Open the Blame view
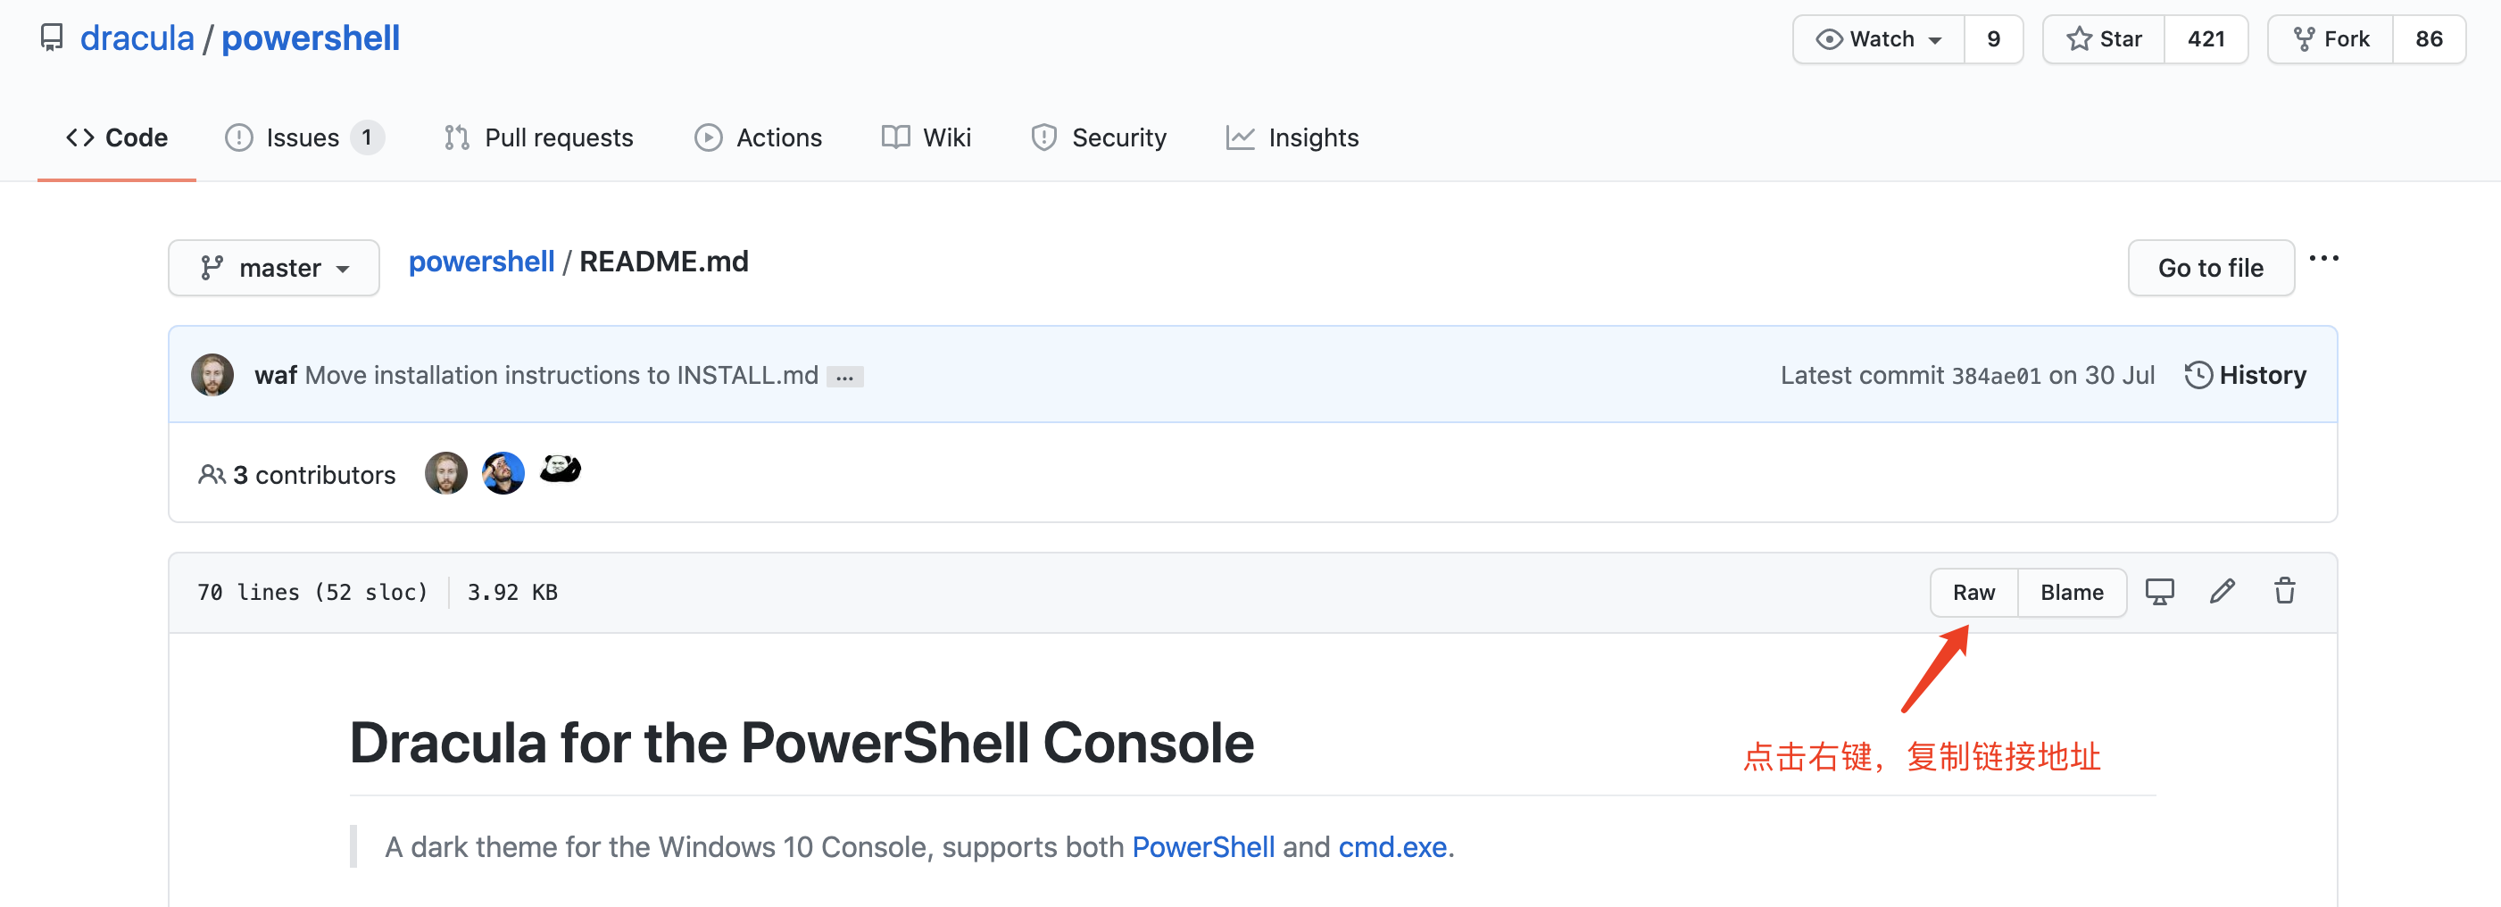Image resolution: width=2501 pixels, height=907 pixels. [x=2072, y=593]
